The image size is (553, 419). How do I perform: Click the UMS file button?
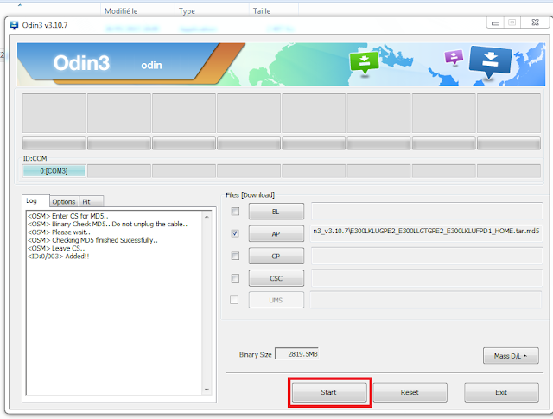pos(276,300)
